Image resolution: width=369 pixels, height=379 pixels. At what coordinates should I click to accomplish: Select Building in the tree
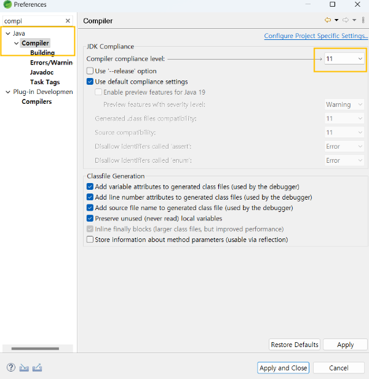42,53
